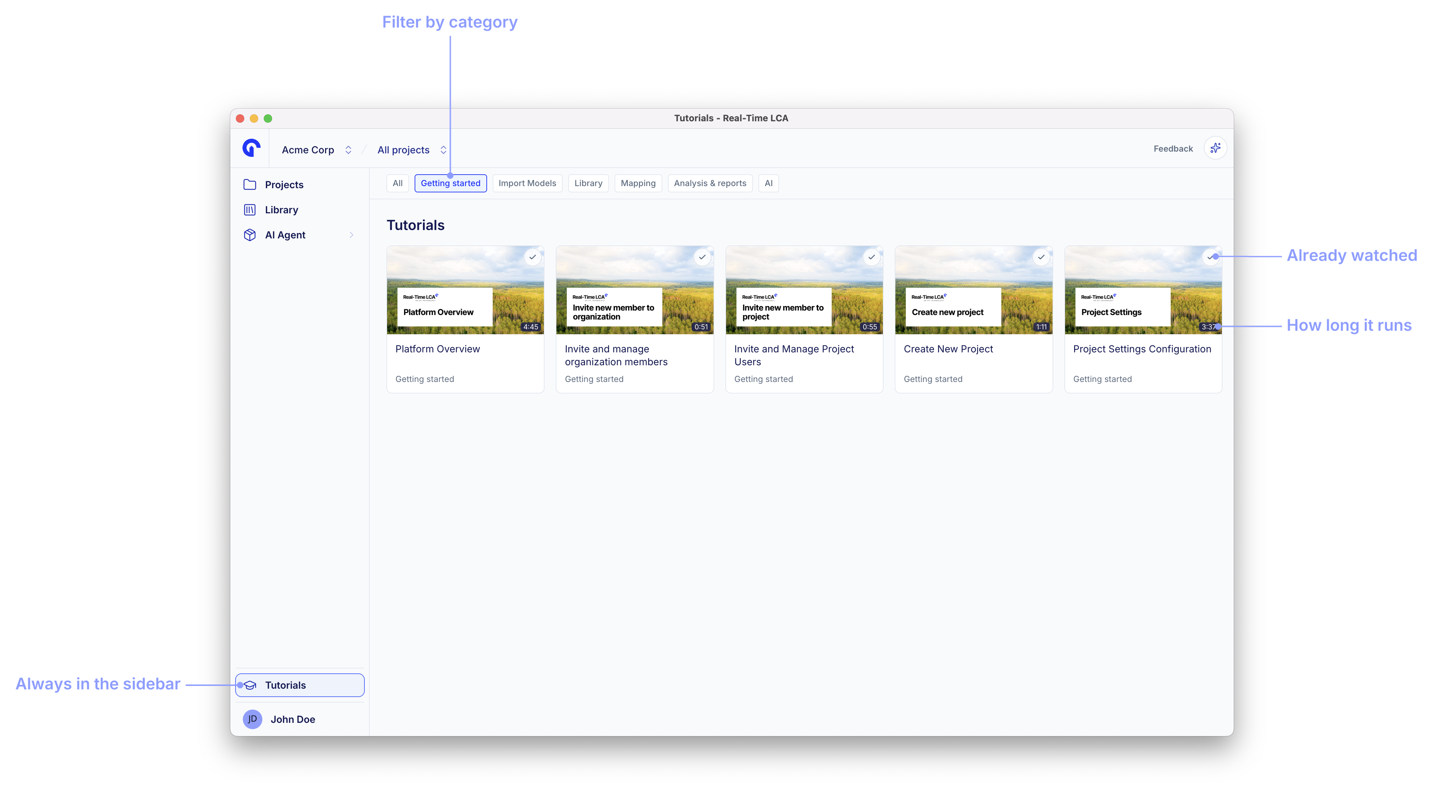Open the Create New Project tutorial title
The height and width of the screenshot is (803, 1433).
948,349
